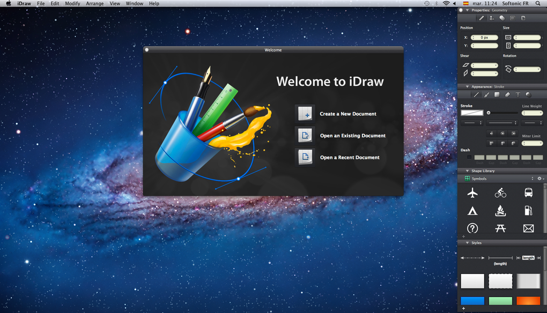Screen dimensions: 547x313
Task: Select the Effects sphere tab in Appearance
Action: pyautogui.click(x=529, y=94)
